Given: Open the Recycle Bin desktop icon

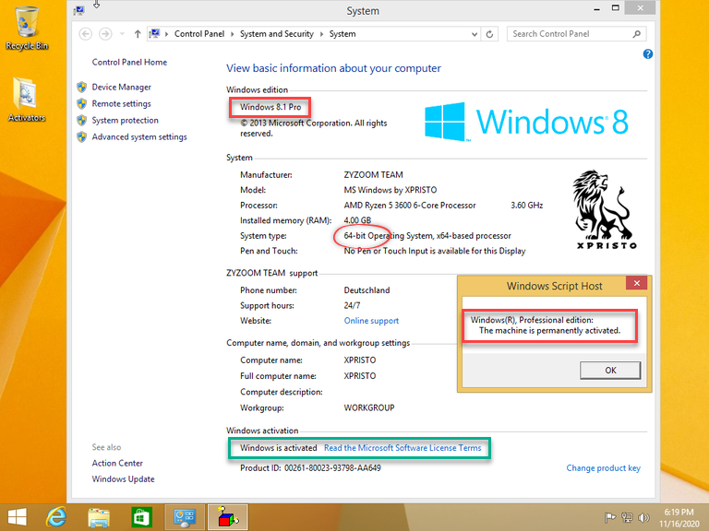Looking at the screenshot, I should (27, 28).
